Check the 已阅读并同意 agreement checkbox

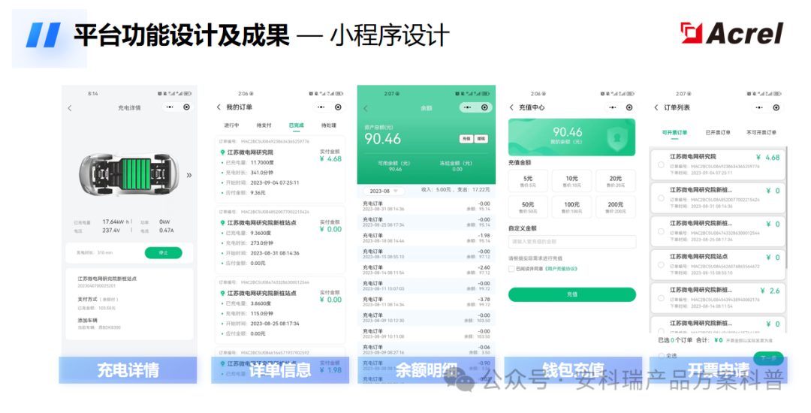pyautogui.click(x=511, y=269)
